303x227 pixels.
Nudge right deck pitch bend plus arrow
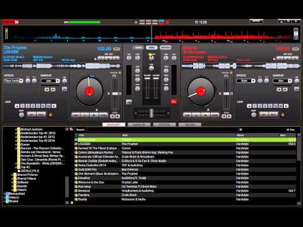(x=229, y=116)
